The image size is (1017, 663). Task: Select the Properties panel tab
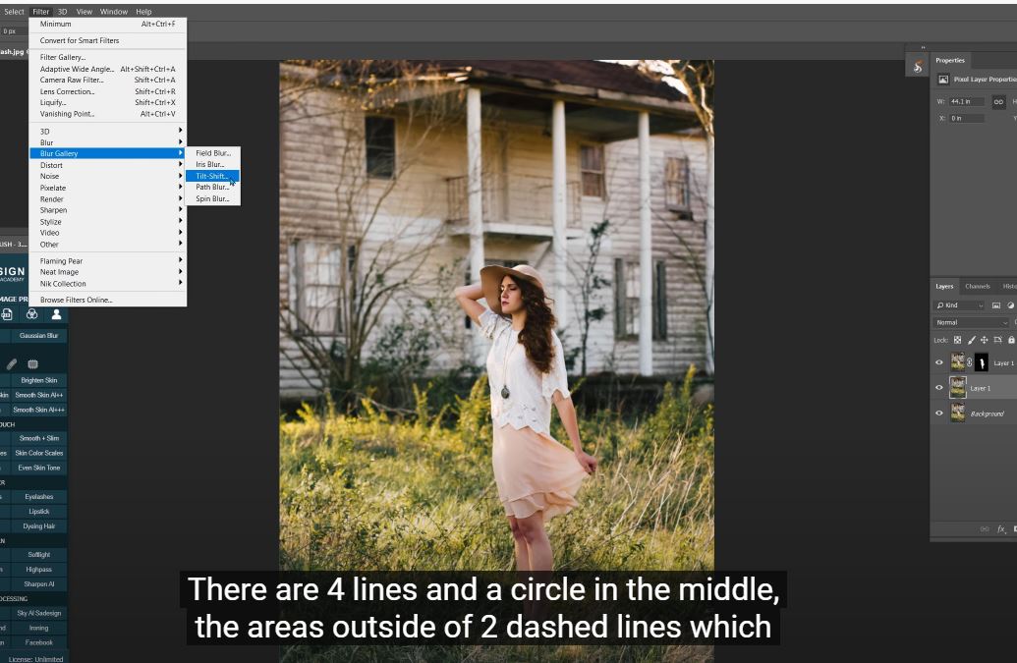click(950, 60)
